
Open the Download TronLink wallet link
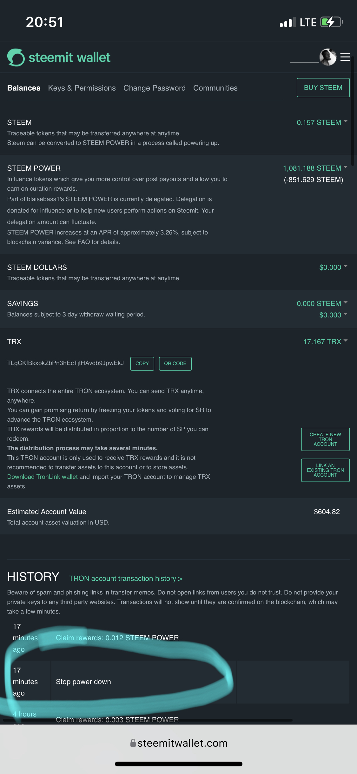pos(42,477)
